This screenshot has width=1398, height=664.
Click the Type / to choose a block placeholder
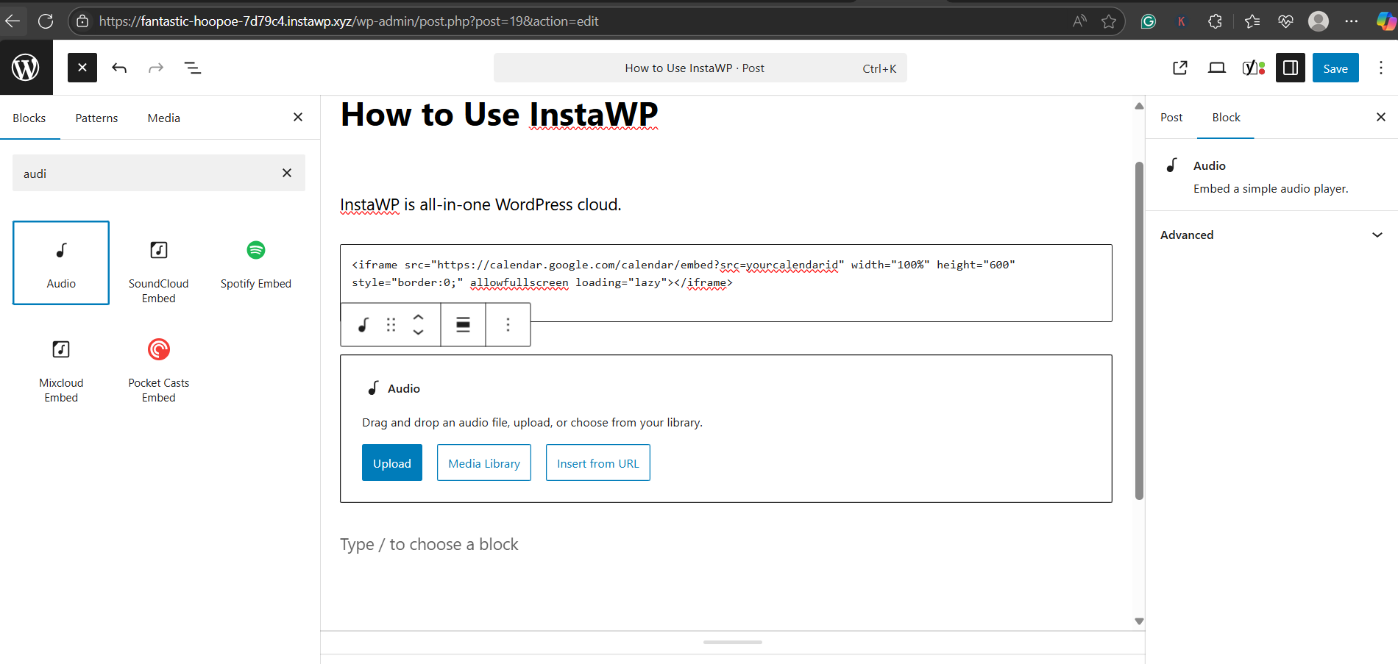click(x=429, y=544)
